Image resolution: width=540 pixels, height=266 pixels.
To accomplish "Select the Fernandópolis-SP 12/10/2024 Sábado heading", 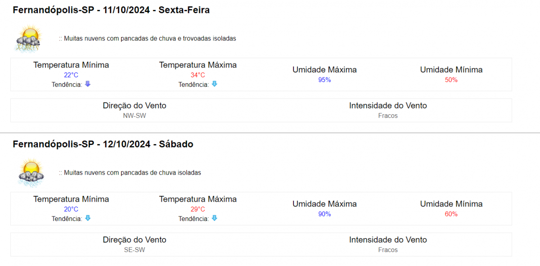I will coord(103,144).
